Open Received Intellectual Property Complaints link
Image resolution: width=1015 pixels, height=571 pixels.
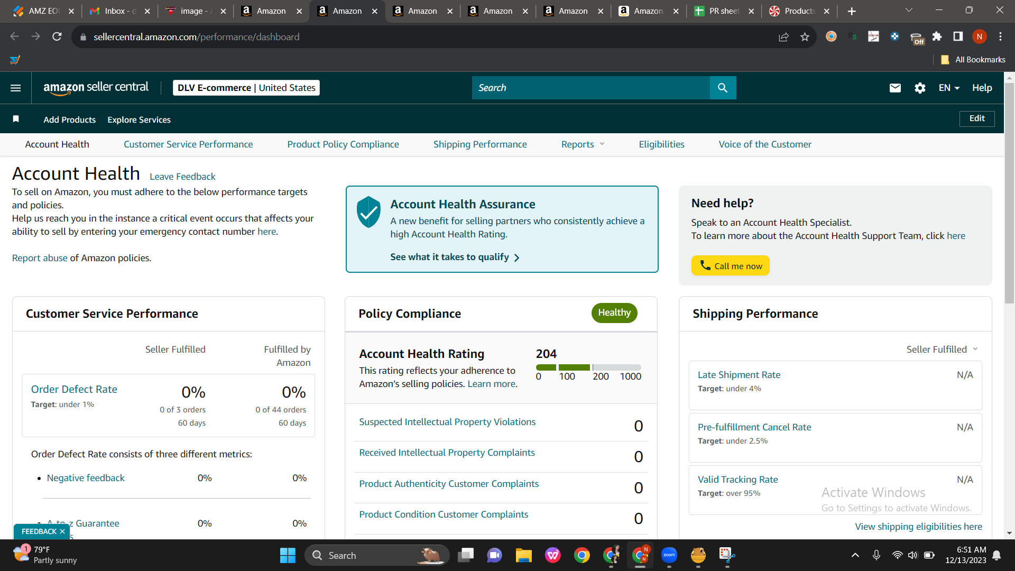[x=447, y=453]
